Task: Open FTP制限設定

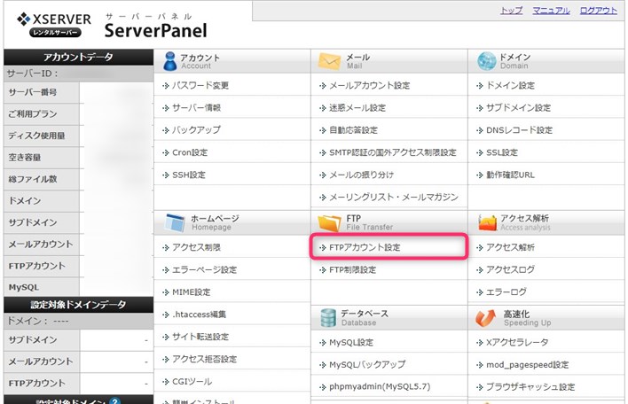Action: pyautogui.click(x=352, y=269)
